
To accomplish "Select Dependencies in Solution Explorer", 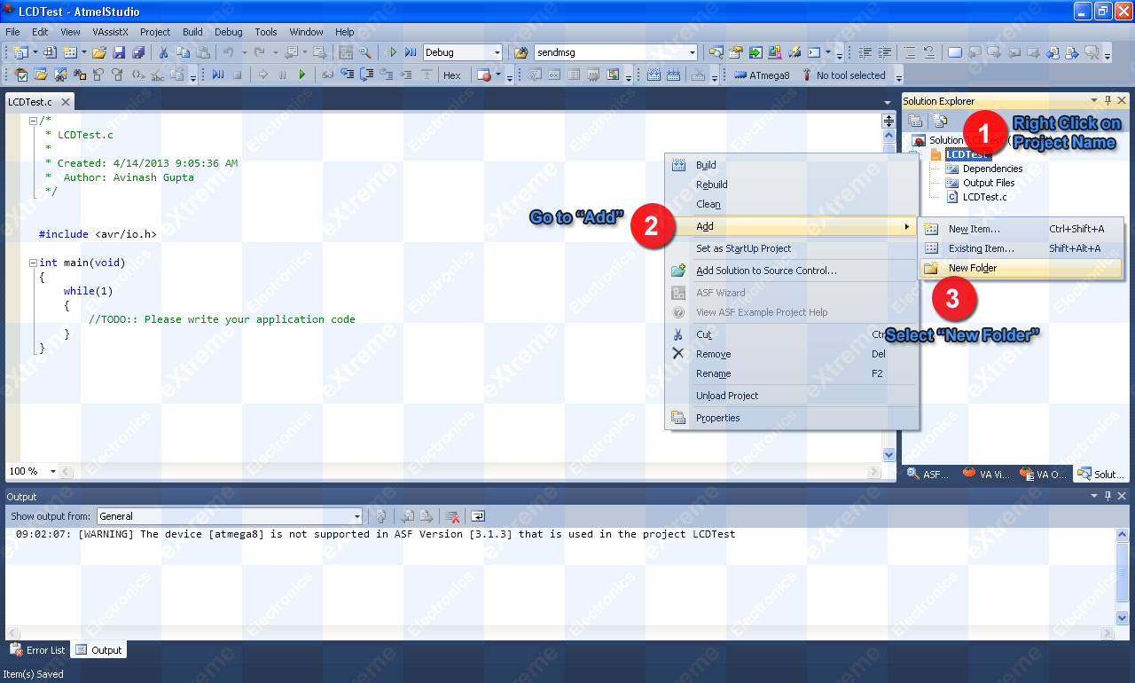I will (x=992, y=169).
